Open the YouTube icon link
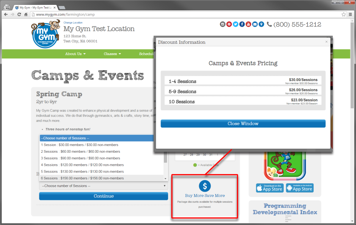This screenshot has height=225, width=356. pyautogui.click(x=248, y=24)
